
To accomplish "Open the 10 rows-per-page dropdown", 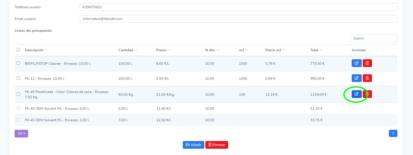I will pos(21,133).
